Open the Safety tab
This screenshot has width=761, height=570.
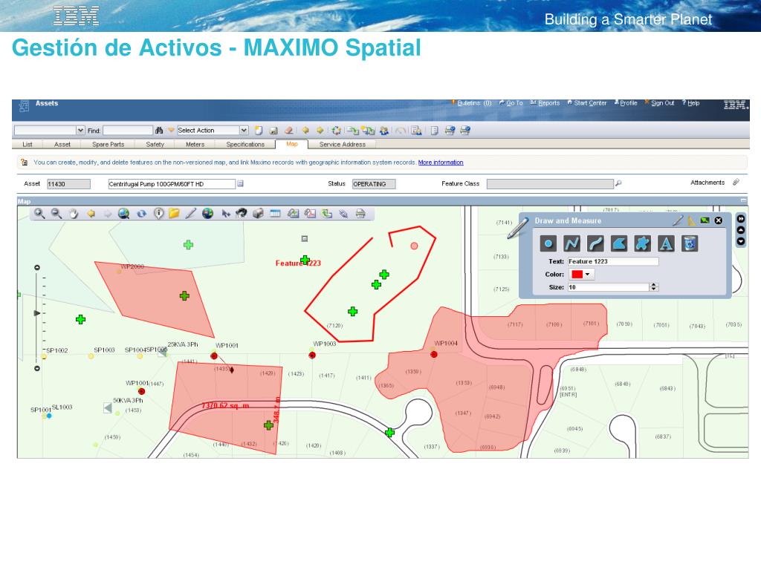[155, 145]
